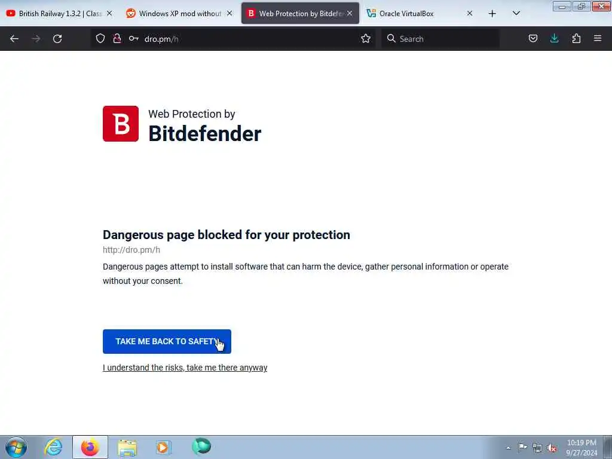Close the Windows XP mod tab
The width and height of the screenshot is (612, 459).
click(229, 13)
